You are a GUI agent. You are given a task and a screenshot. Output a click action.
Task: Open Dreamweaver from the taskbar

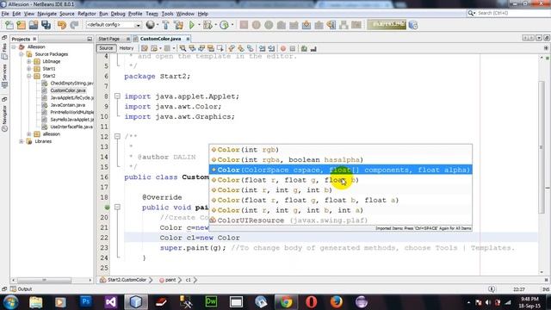click(211, 301)
